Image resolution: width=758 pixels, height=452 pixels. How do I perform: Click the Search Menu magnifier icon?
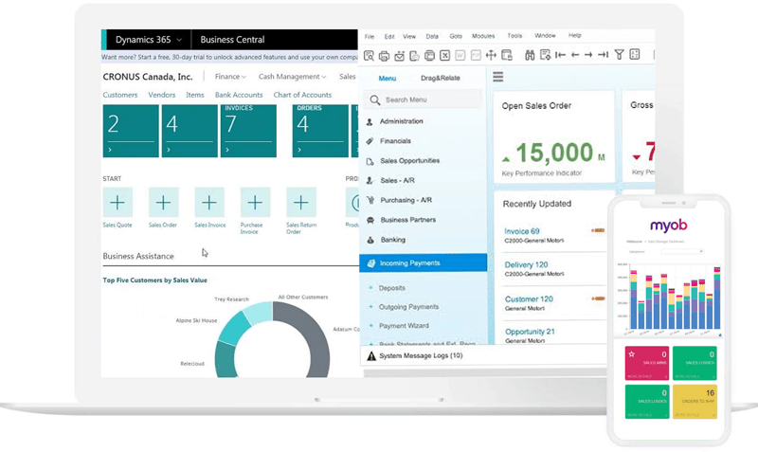(x=374, y=100)
